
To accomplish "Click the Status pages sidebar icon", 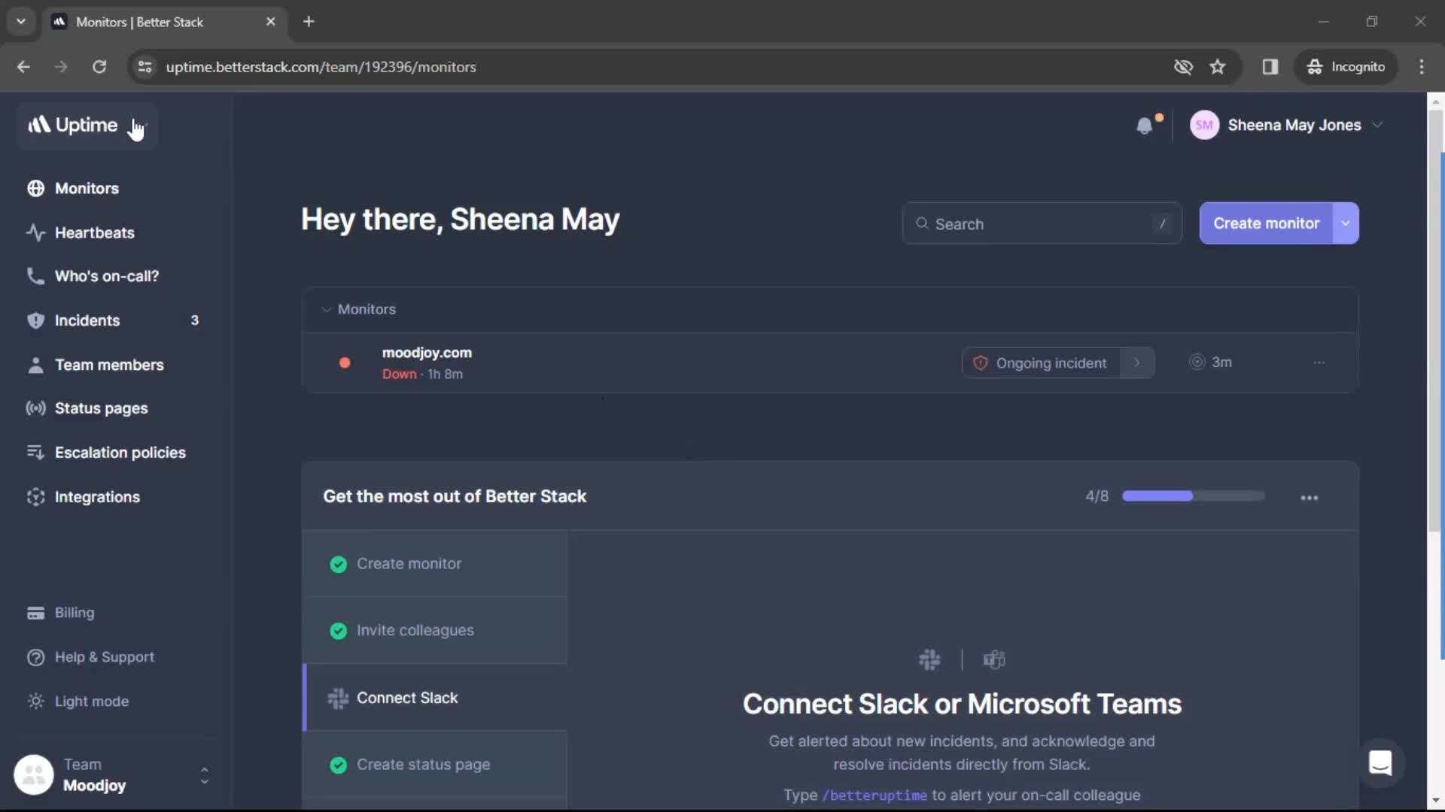I will coord(35,408).
